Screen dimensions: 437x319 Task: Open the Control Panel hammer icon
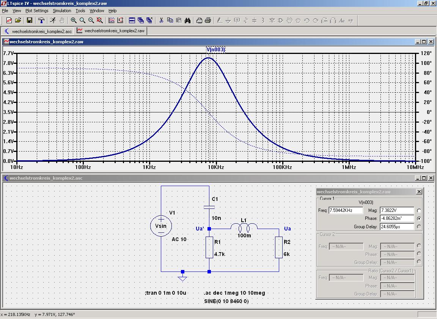(41, 21)
